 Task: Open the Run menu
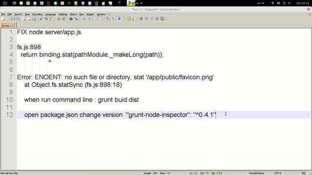click(81, 15)
